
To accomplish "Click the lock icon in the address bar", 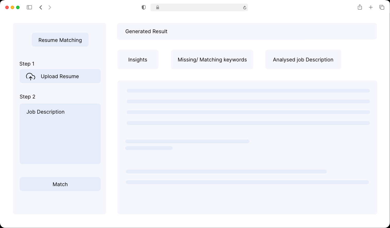I will (x=158, y=7).
